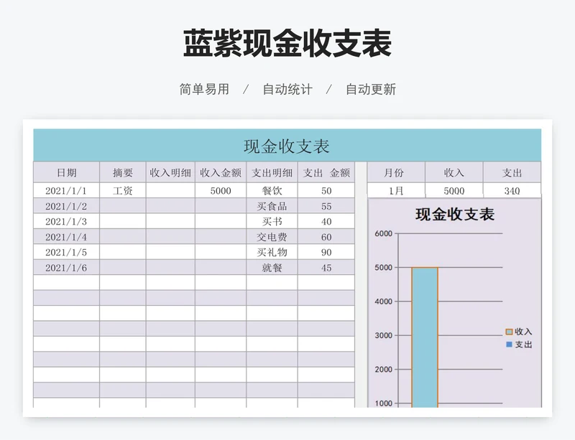Select the 就餐 expense detail cell
The height and width of the screenshot is (440, 575).
coord(272,268)
